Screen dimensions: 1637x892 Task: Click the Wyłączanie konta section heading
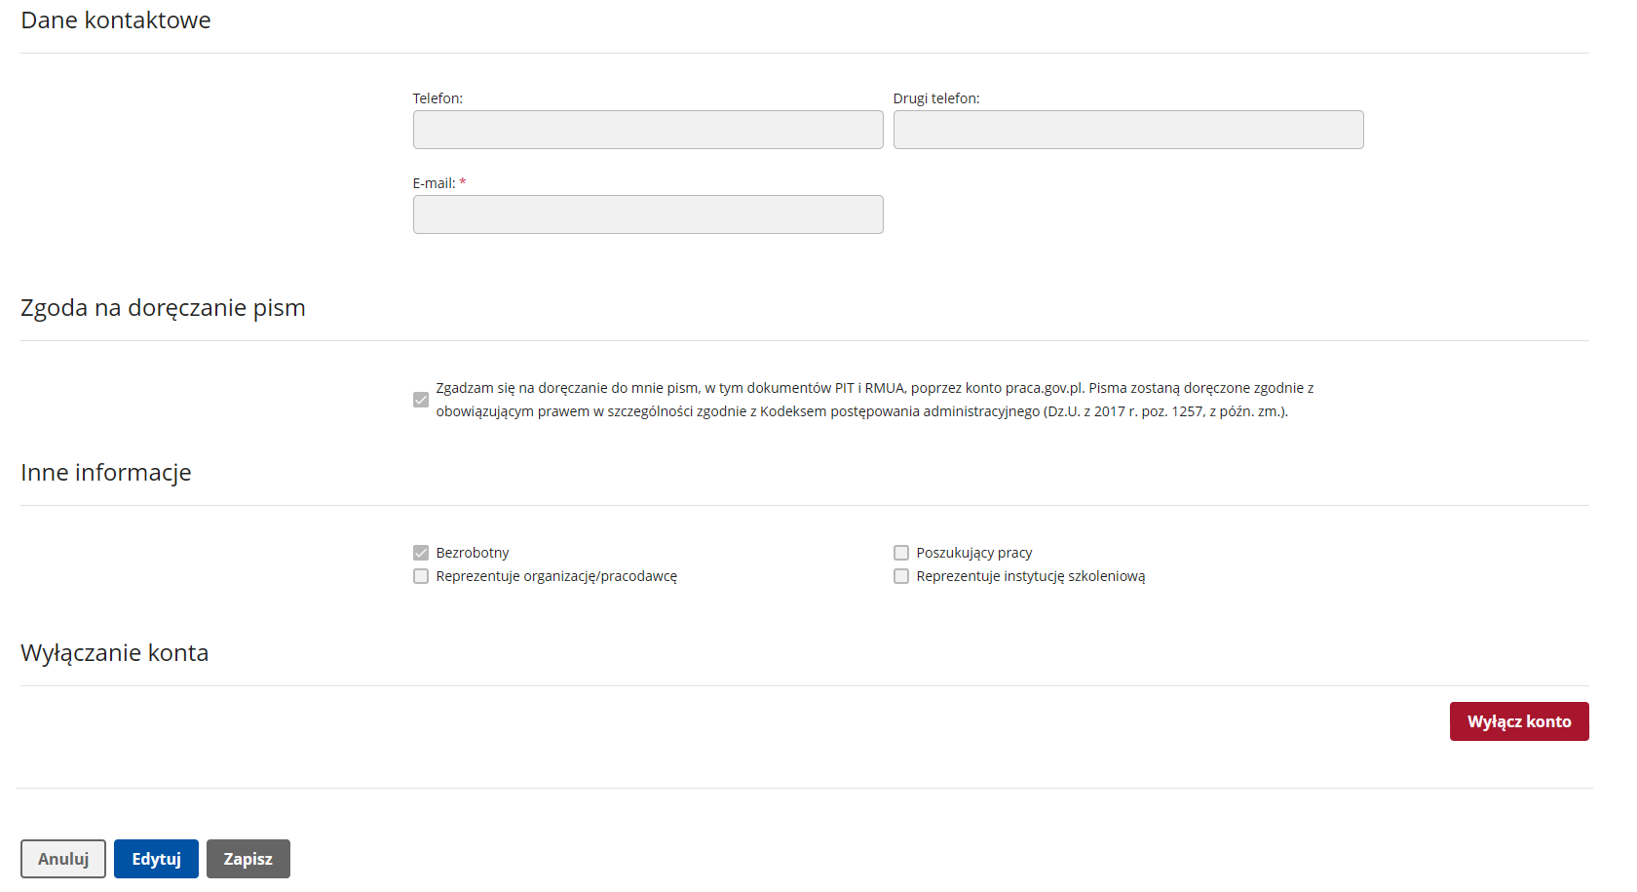[x=115, y=653]
